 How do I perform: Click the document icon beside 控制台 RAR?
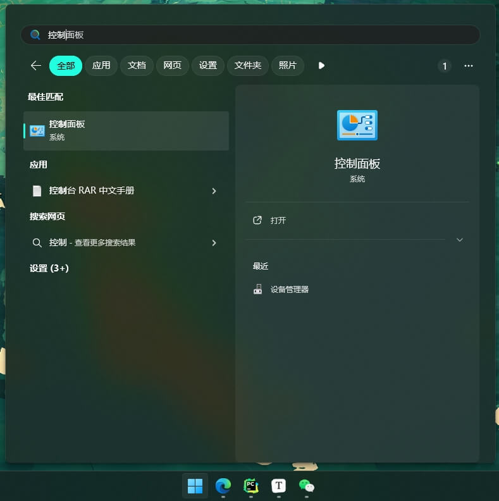coord(37,191)
